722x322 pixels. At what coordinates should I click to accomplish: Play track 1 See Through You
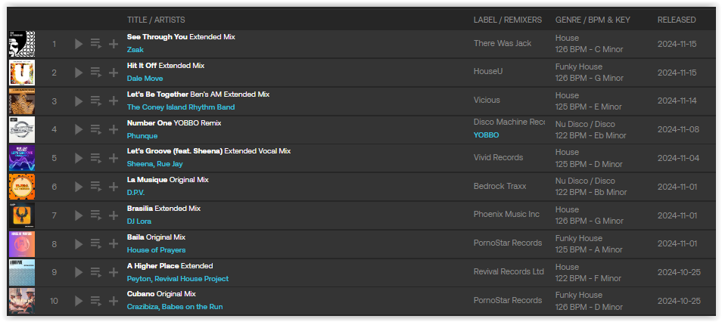pyautogui.click(x=79, y=44)
